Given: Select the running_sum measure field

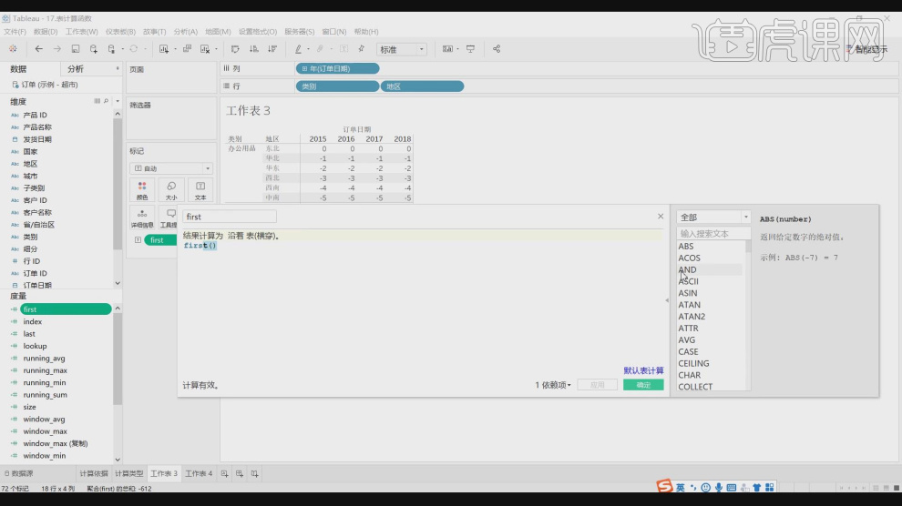Looking at the screenshot, I should (45, 395).
